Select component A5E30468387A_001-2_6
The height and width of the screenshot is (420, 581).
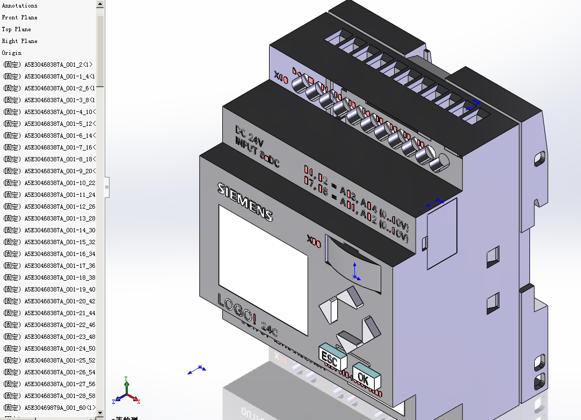pos(49,88)
